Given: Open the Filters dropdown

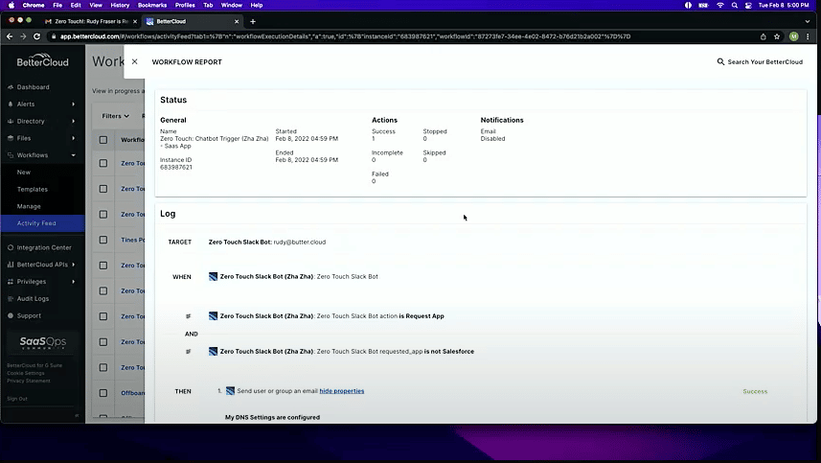Looking at the screenshot, I should point(115,116).
